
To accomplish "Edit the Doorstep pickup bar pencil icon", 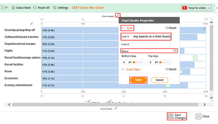I will tap(204, 28).
